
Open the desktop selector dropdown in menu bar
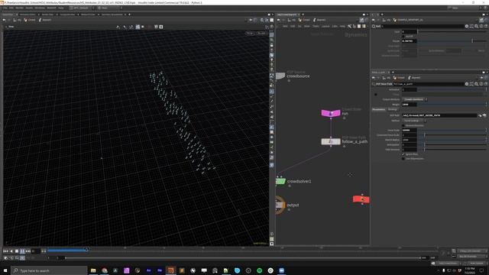(x=82, y=8)
